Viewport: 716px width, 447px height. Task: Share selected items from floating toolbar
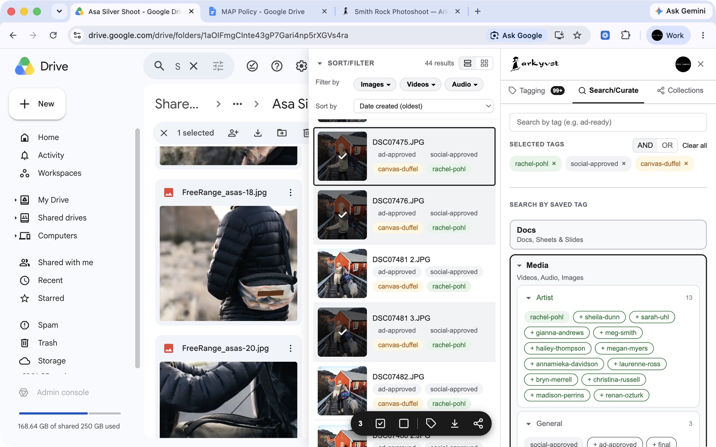coord(478,424)
